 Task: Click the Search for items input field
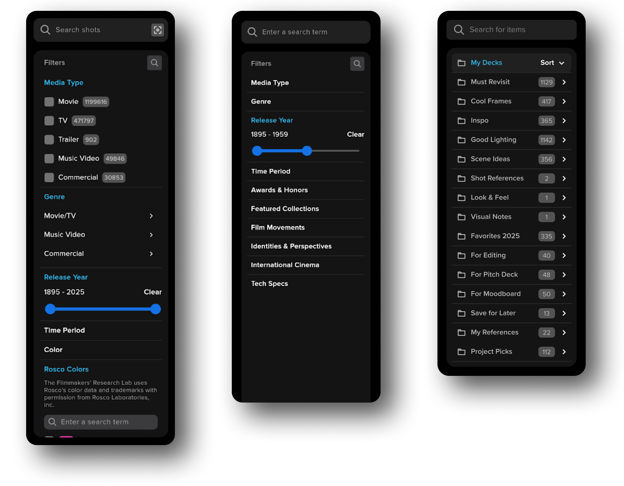coord(511,29)
